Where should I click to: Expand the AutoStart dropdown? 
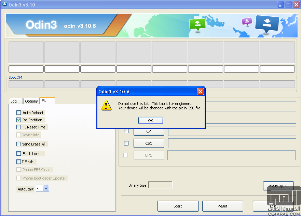46,188
